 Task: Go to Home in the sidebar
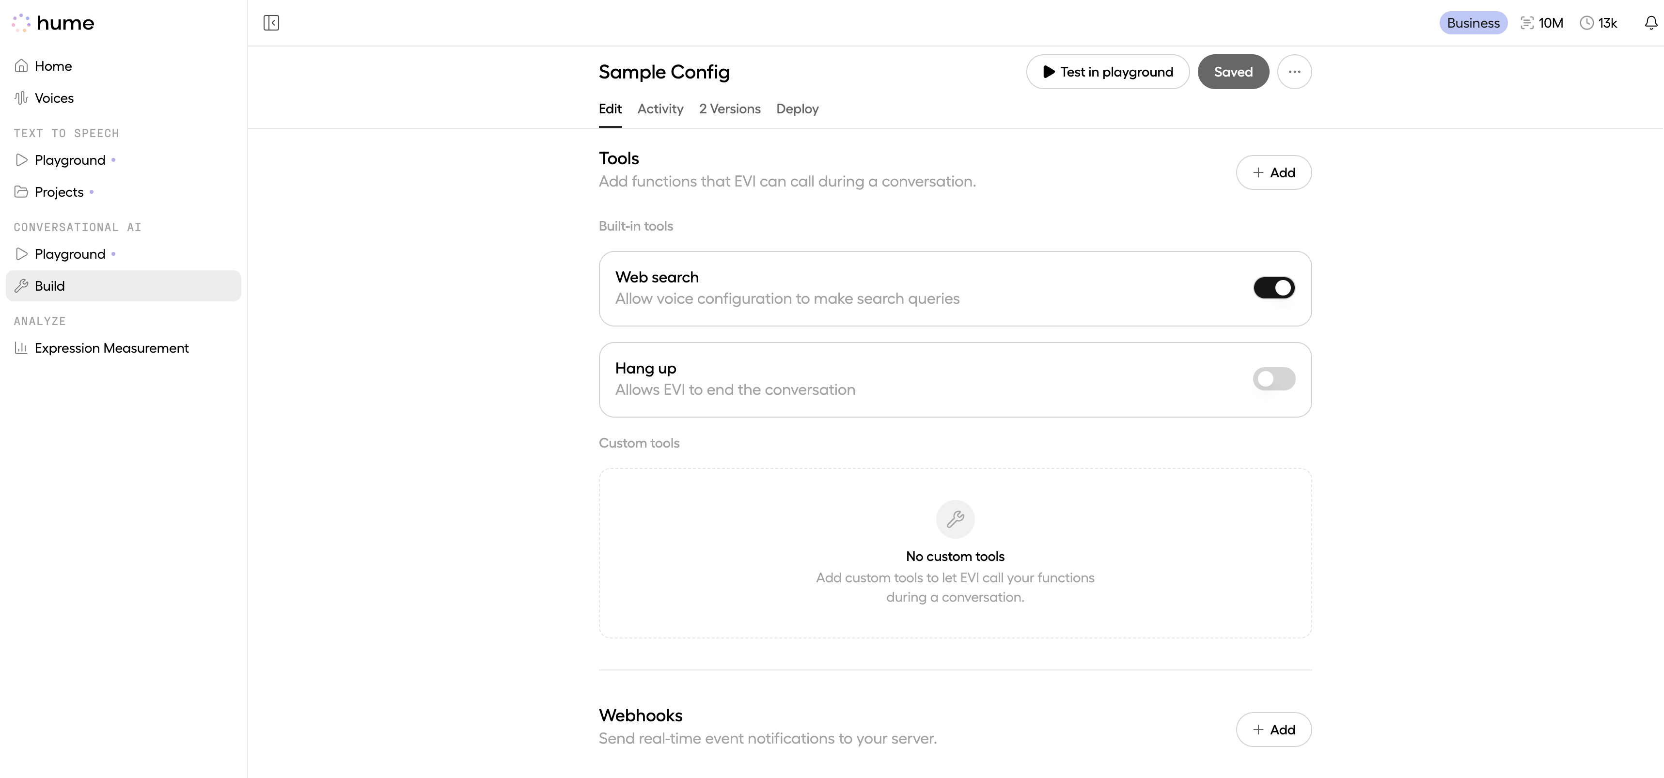pos(53,65)
